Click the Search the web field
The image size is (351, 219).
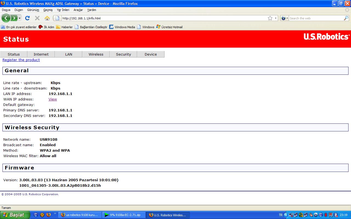tap(316, 18)
